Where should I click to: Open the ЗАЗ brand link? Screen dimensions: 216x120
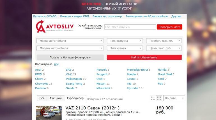click(68, 69)
